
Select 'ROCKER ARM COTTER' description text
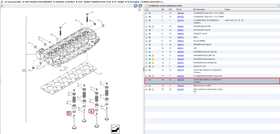click(202, 26)
